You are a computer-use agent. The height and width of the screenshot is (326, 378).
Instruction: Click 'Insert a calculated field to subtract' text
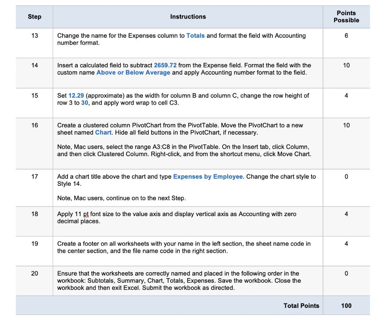tap(104, 65)
